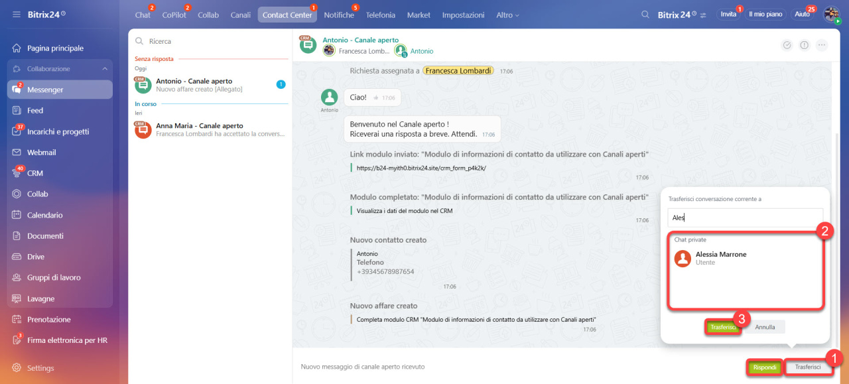Switch to the Chat tab
Image resolution: width=849 pixels, height=384 pixels.
pos(143,15)
